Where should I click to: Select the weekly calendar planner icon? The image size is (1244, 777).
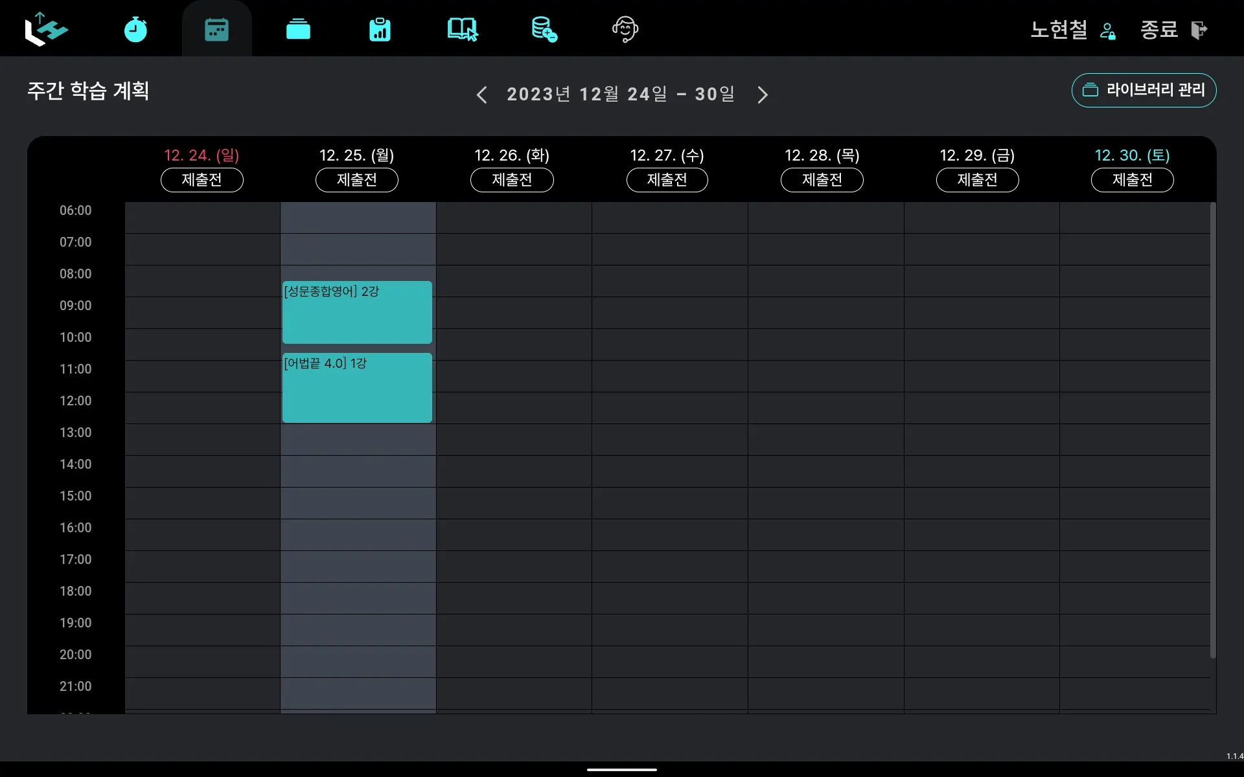(x=216, y=29)
